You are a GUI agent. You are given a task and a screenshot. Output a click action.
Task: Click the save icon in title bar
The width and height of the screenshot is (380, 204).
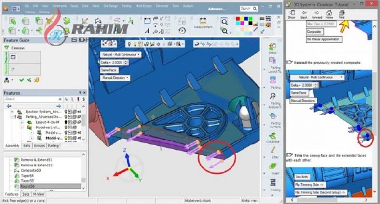(x=14, y=9)
